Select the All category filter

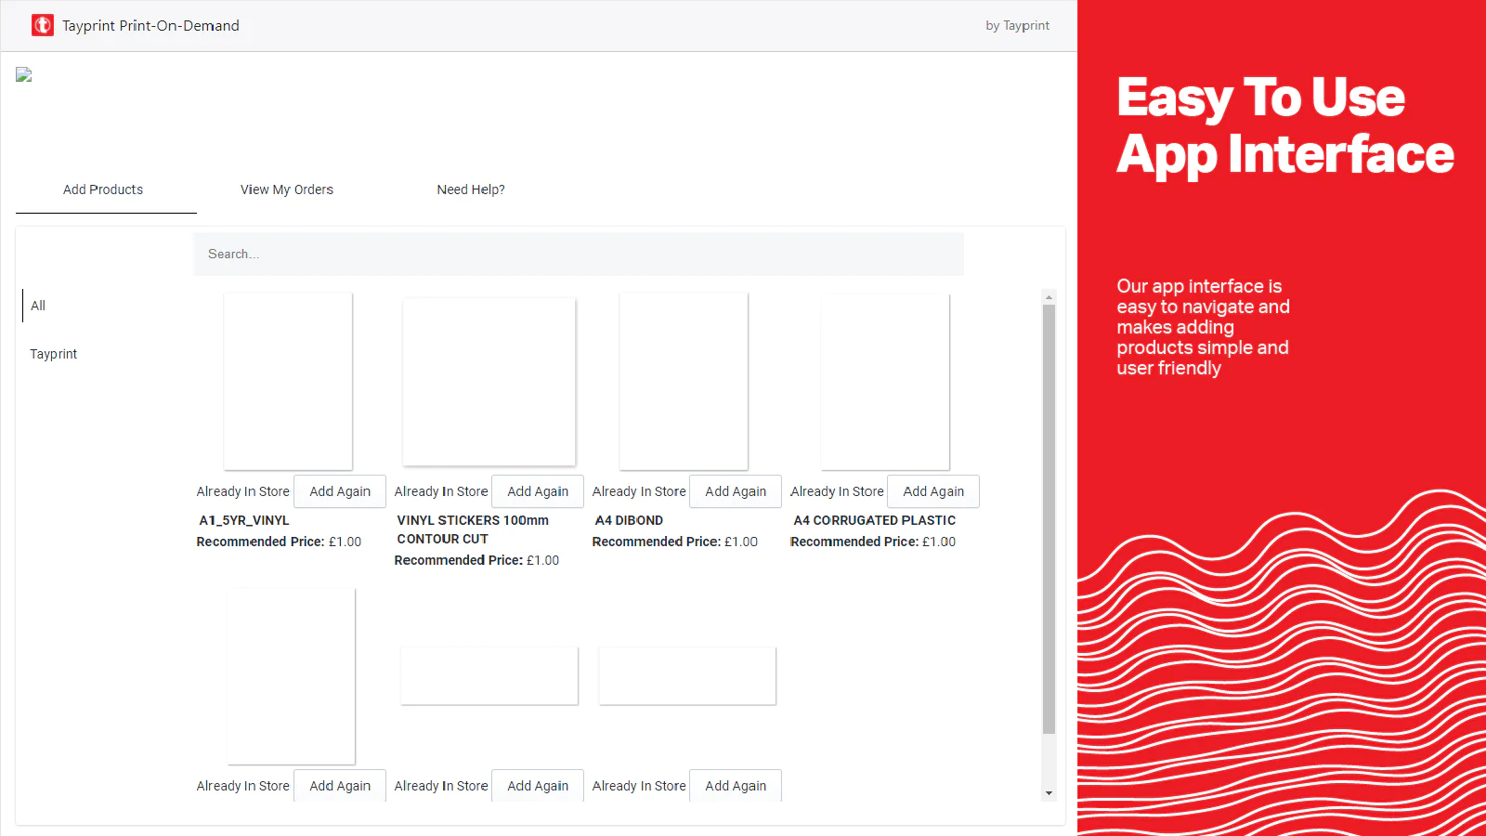(38, 306)
